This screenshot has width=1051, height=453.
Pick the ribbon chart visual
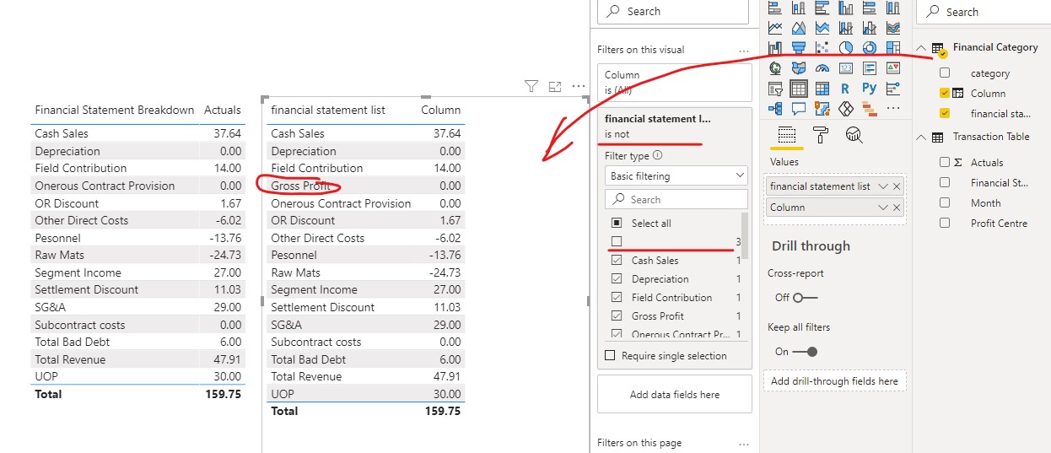coord(893,28)
